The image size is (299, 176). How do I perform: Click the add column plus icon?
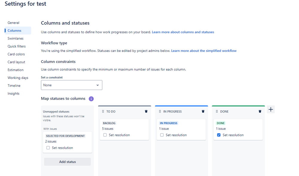[271, 110]
